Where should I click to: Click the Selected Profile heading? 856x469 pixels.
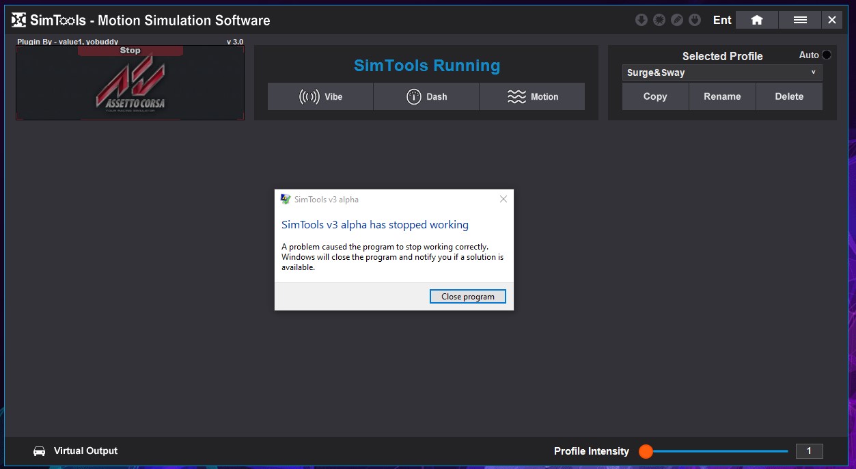(722, 56)
